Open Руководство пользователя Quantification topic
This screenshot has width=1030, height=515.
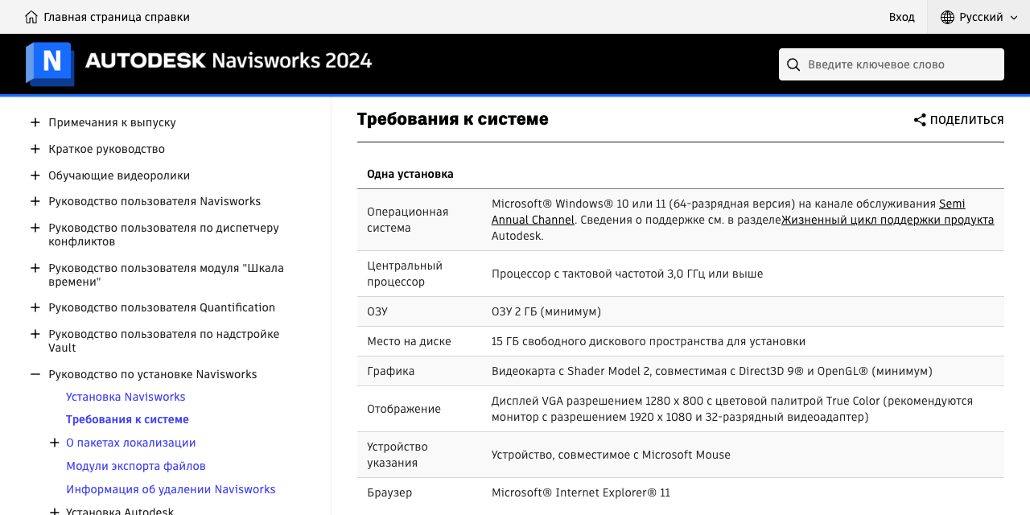pyautogui.click(x=162, y=307)
